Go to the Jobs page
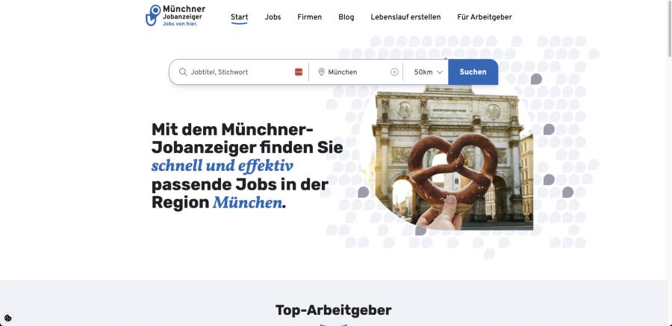 [273, 17]
